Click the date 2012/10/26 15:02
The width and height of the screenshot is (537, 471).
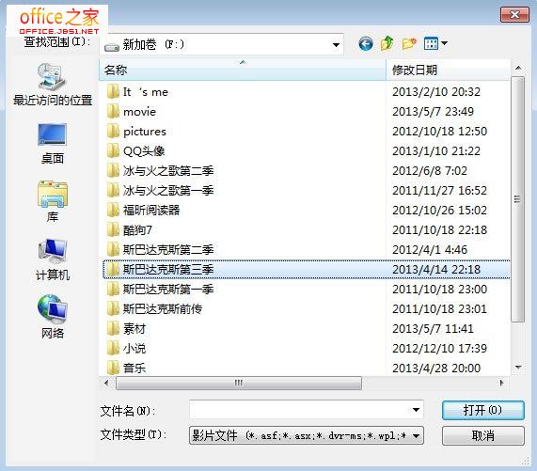coord(440,211)
